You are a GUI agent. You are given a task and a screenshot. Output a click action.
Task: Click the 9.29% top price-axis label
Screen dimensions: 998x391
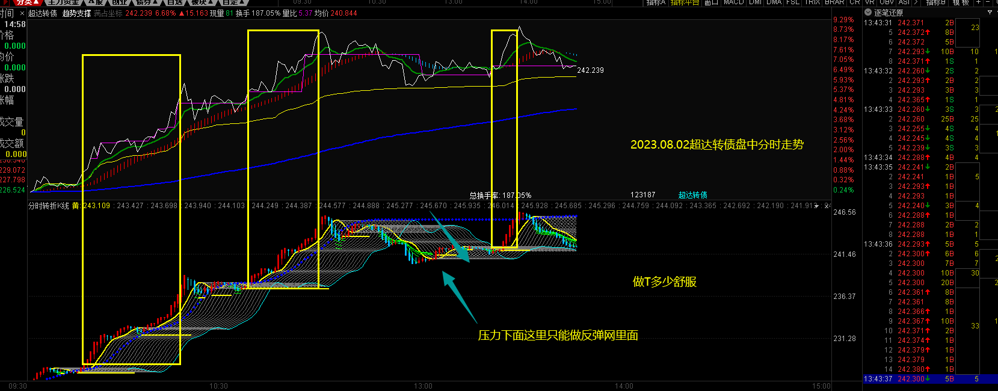click(843, 20)
